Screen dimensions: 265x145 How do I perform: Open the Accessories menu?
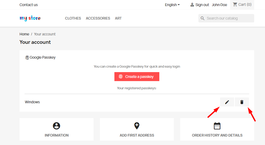[98, 18]
